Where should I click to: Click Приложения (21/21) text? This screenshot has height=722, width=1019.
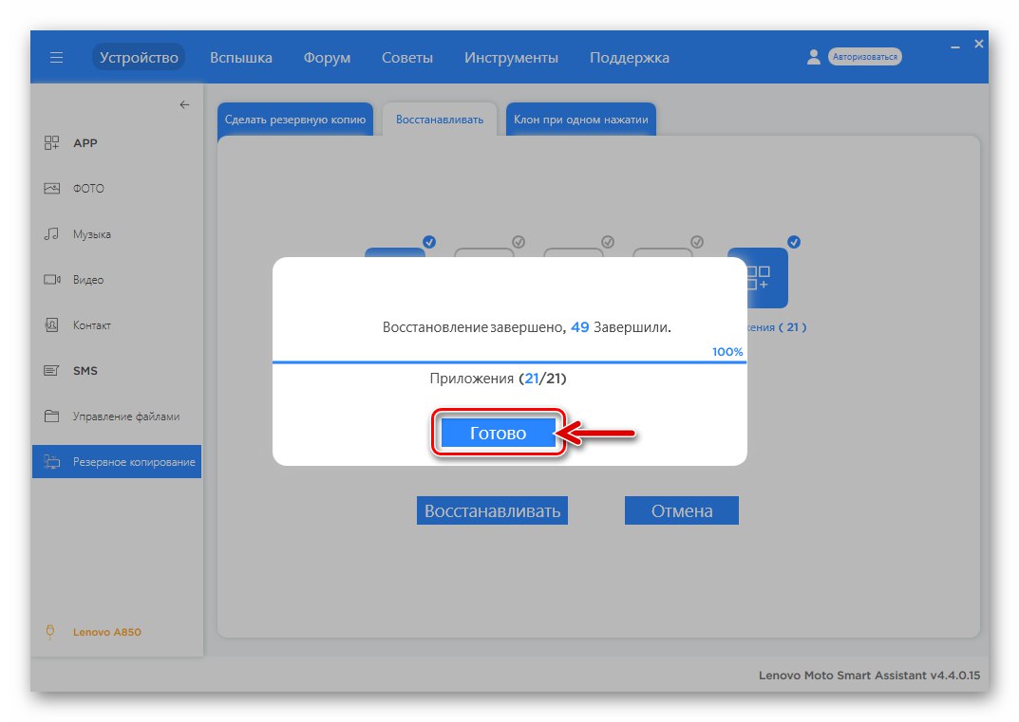coord(498,379)
